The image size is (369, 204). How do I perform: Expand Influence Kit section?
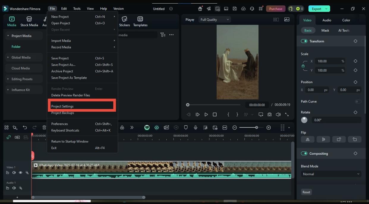tap(8, 90)
